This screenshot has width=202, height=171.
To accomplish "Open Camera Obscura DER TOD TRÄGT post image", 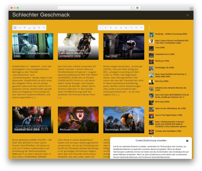I will pos(78,46).
